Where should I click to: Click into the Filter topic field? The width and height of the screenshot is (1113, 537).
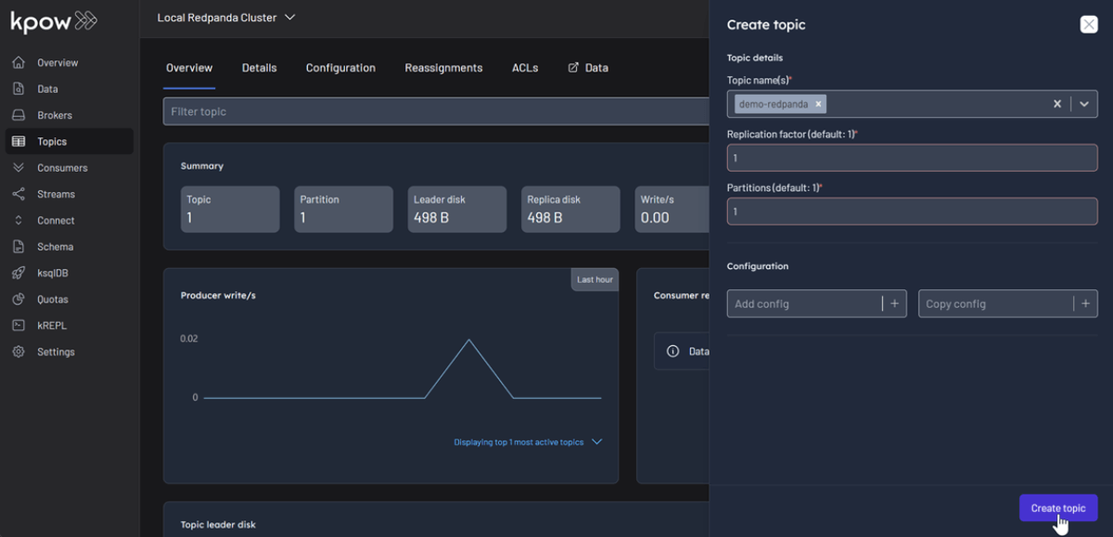coord(436,111)
